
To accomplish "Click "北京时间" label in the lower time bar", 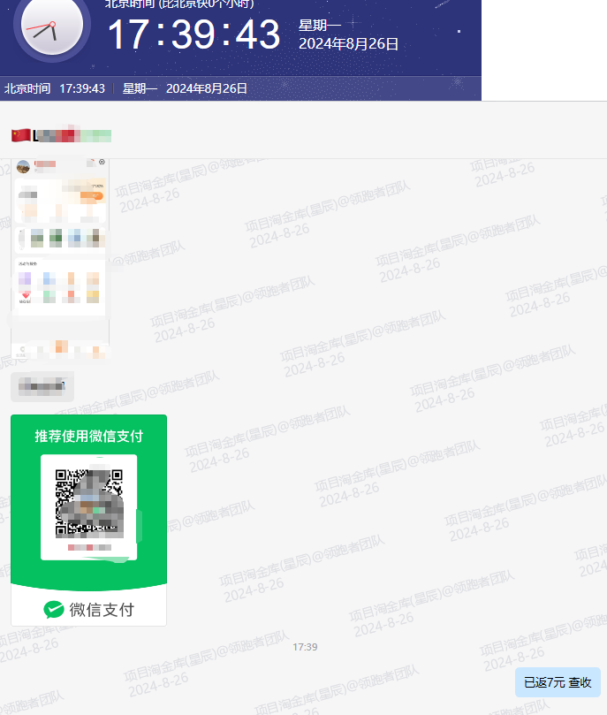I will [x=27, y=88].
